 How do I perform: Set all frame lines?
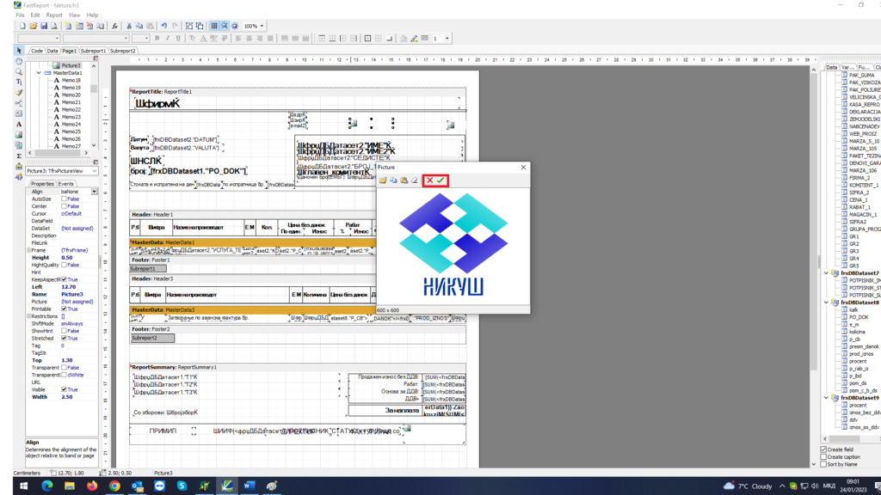[x=367, y=38]
